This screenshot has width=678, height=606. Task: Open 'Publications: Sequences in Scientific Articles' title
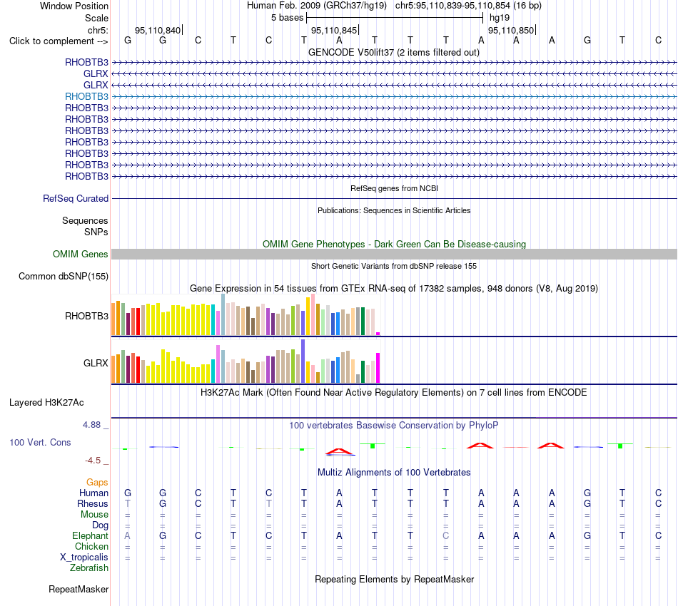394,210
